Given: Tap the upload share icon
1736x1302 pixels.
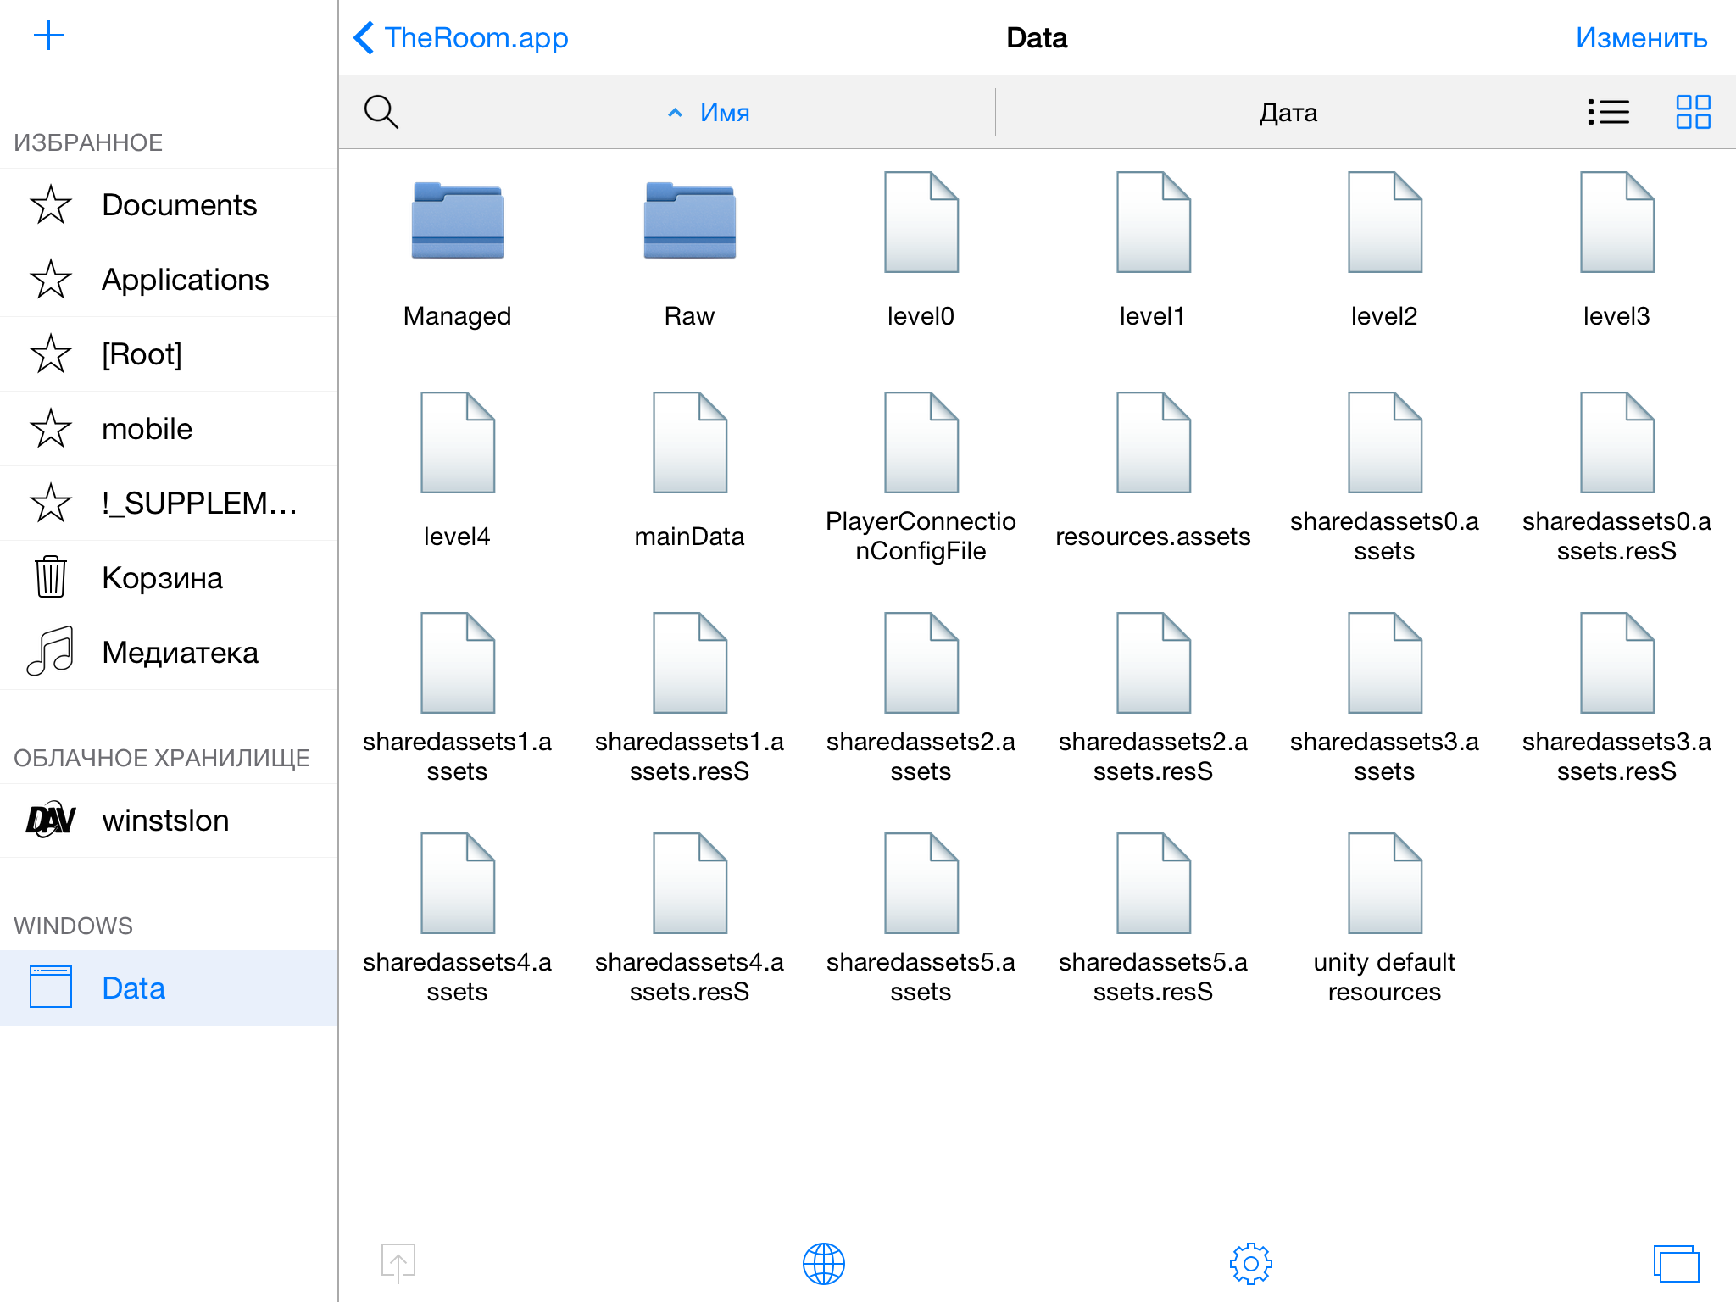Looking at the screenshot, I should [398, 1264].
